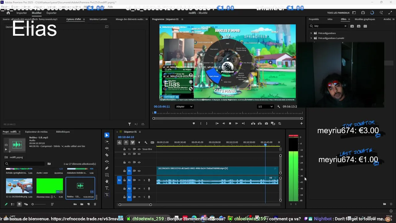Open Program monitor panel menu
This screenshot has width=396, height=223.
(182, 19)
